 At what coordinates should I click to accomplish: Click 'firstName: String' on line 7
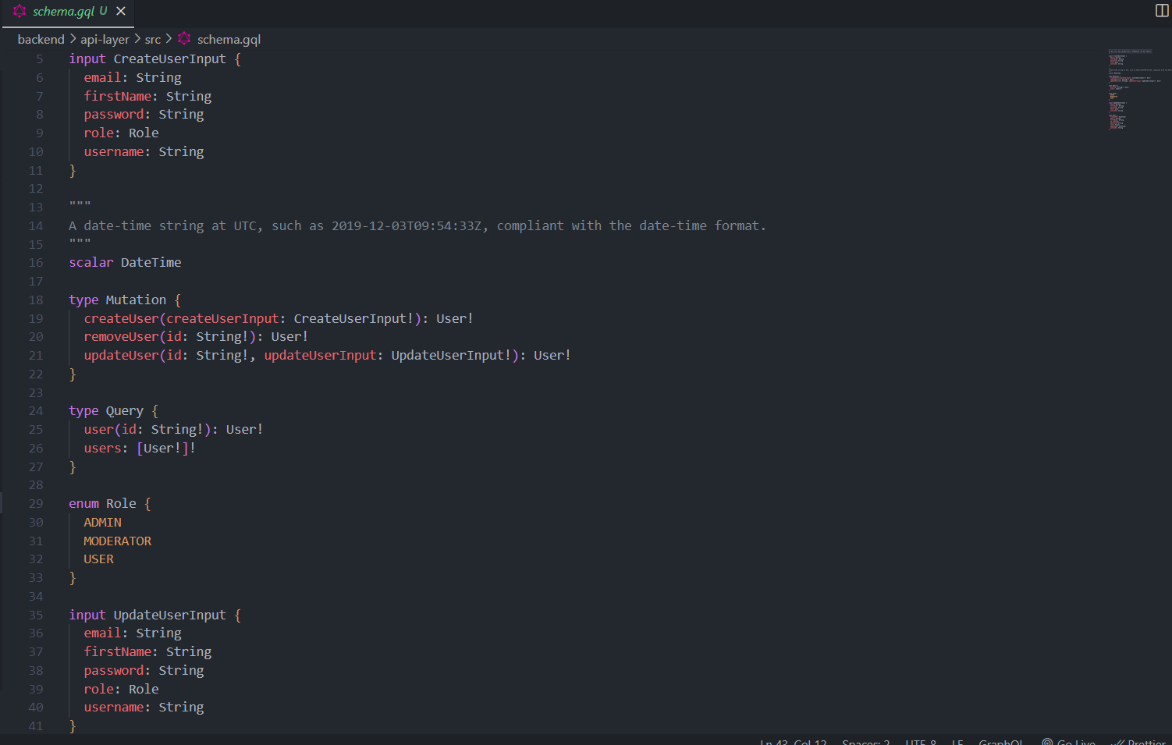(147, 96)
